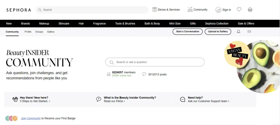
Task: Open the Skincare menu
Action: [64, 24]
